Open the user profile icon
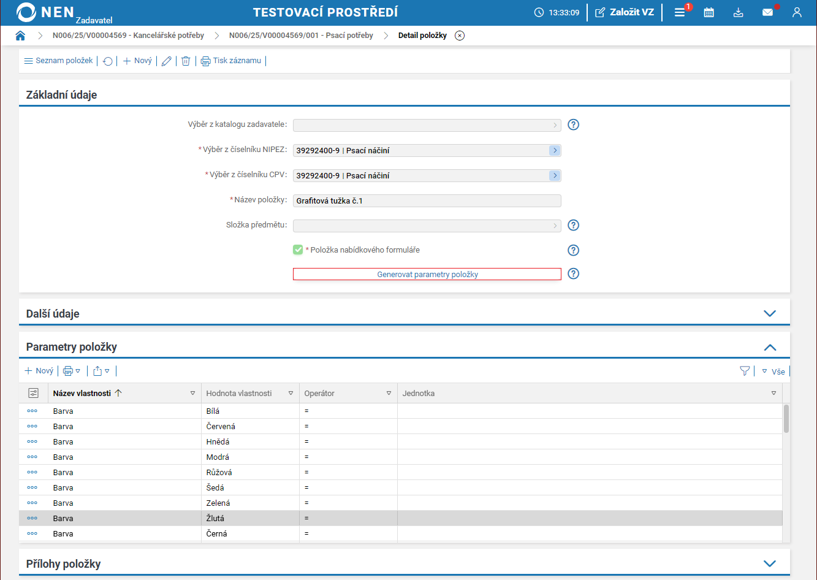This screenshot has height=580, width=817. click(797, 12)
